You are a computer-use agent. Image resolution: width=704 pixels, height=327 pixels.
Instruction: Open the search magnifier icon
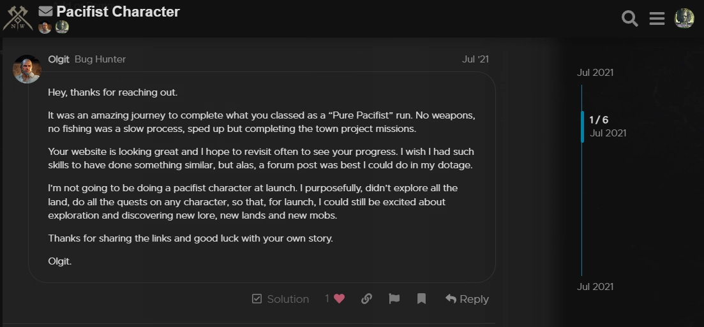[x=630, y=19]
